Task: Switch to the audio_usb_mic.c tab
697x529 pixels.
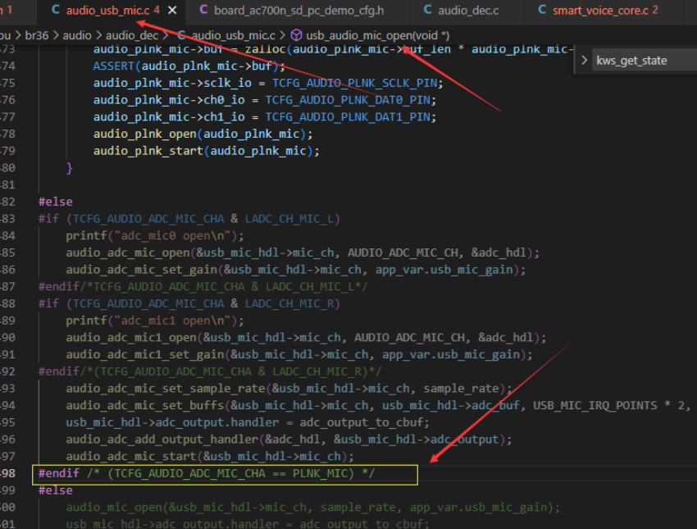Action: coord(108,10)
